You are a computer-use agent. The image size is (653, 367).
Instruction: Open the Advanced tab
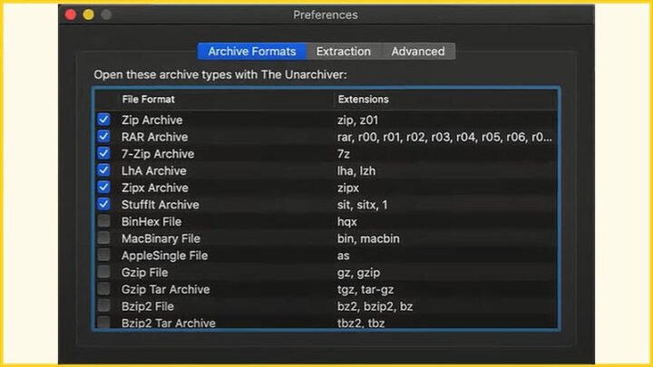(x=418, y=51)
